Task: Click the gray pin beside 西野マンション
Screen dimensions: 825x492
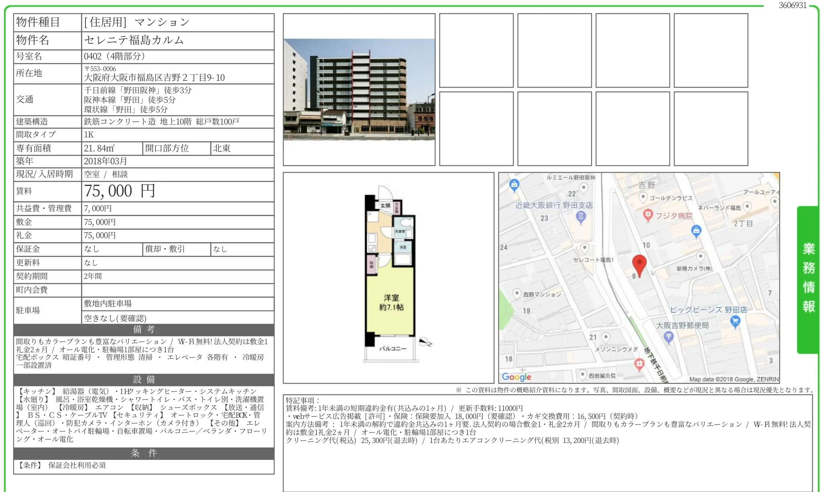Action: (517, 293)
